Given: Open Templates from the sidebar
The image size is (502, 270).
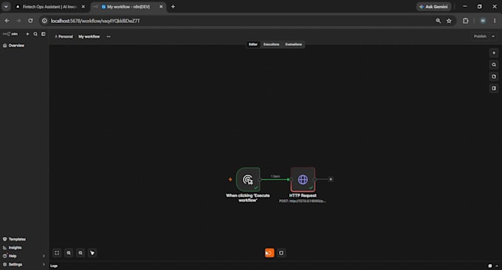Looking at the screenshot, I should click(x=15, y=239).
